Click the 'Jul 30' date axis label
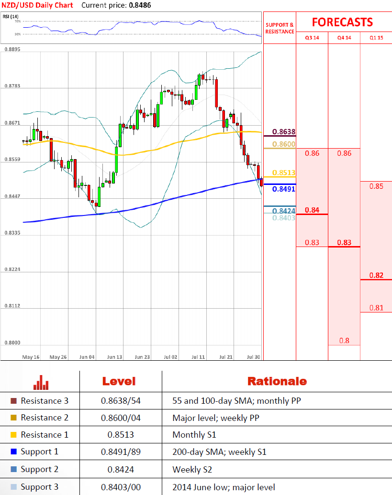The height and width of the screenshot is (495, 392). [x=254, y=357]
